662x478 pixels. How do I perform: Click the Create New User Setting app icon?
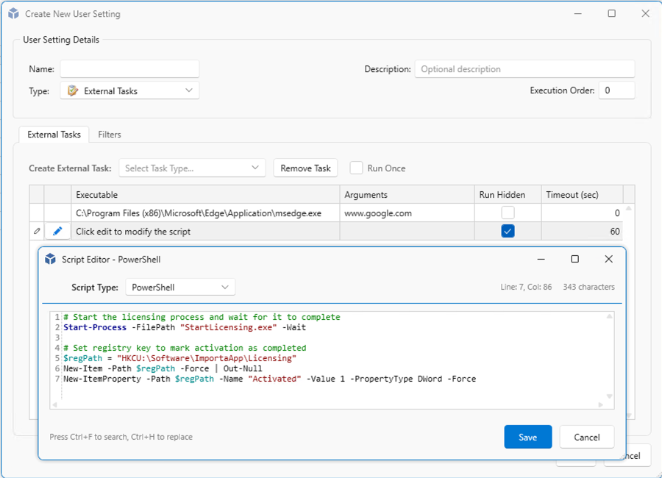pos(13,14)
